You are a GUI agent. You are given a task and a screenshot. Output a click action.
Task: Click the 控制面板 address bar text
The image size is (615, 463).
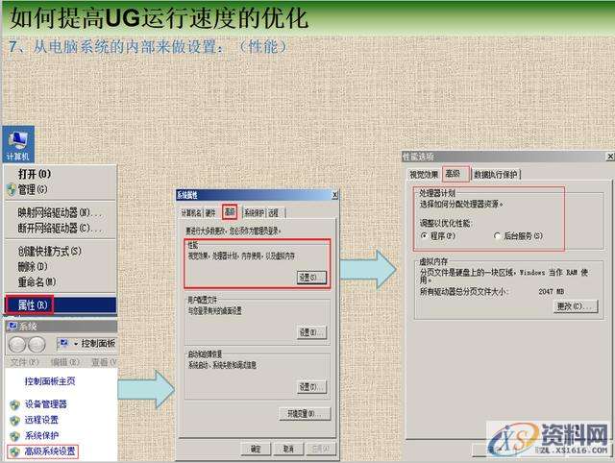[x=98, y=344]
